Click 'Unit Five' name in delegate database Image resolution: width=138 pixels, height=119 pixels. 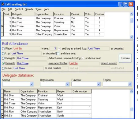12,112
